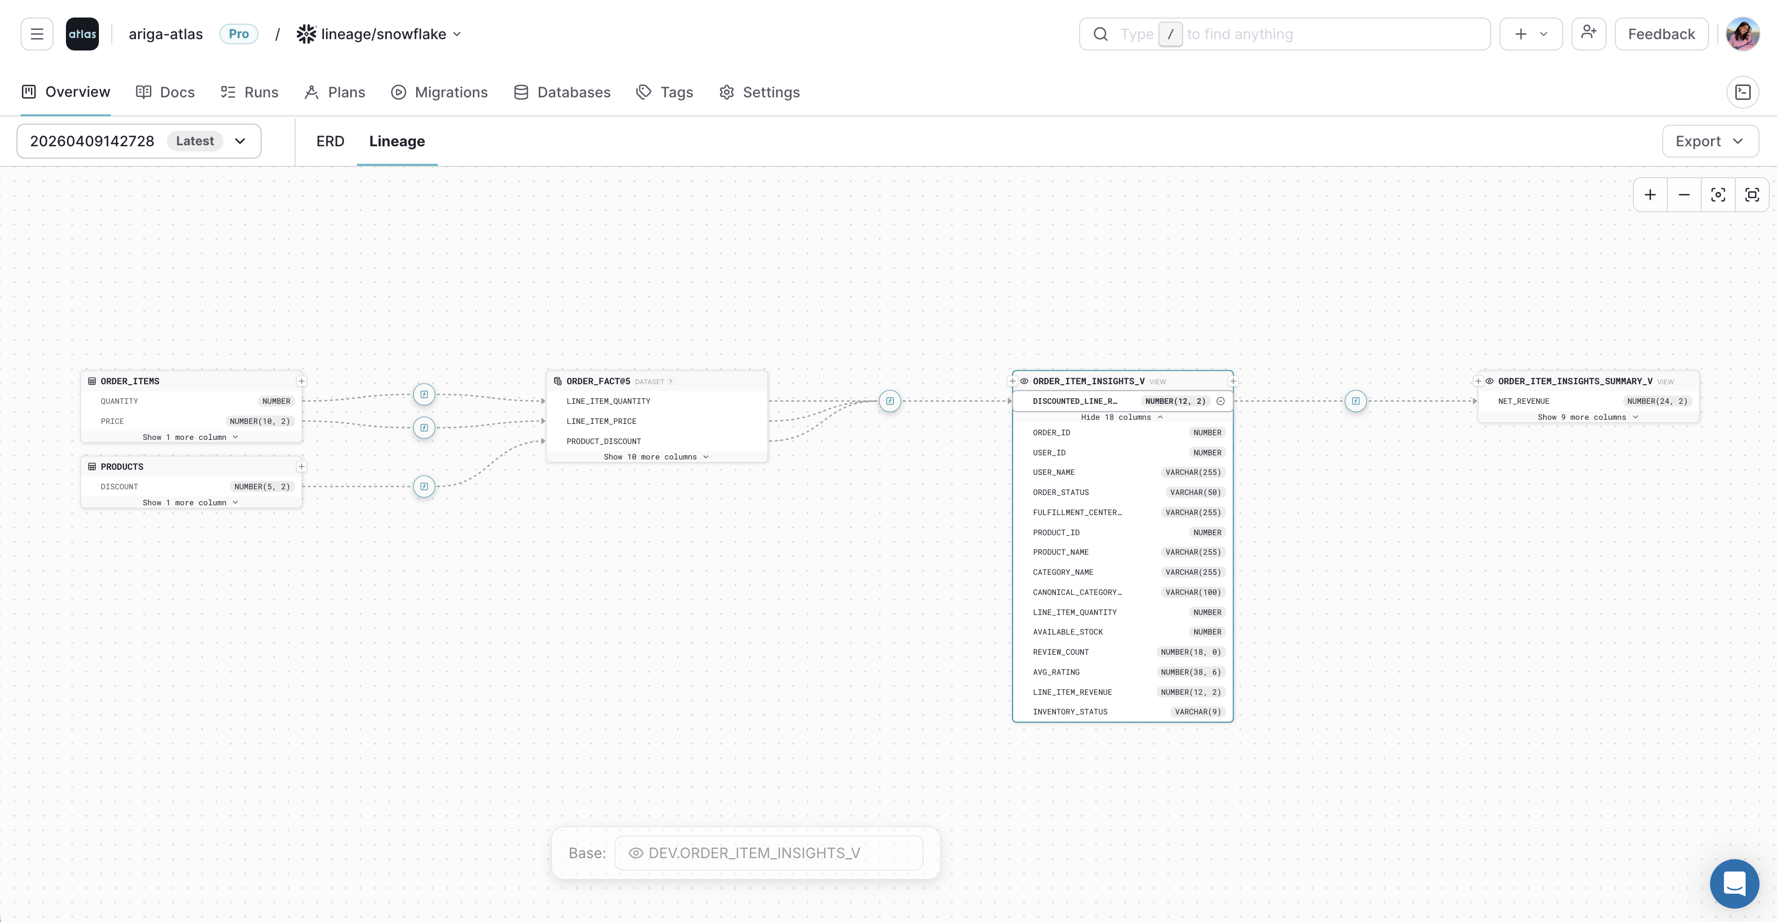The height and width of the screenshot is (922, 1777).
Task: Click the panel icon below the profile avatar
Action: point(1743,92)
